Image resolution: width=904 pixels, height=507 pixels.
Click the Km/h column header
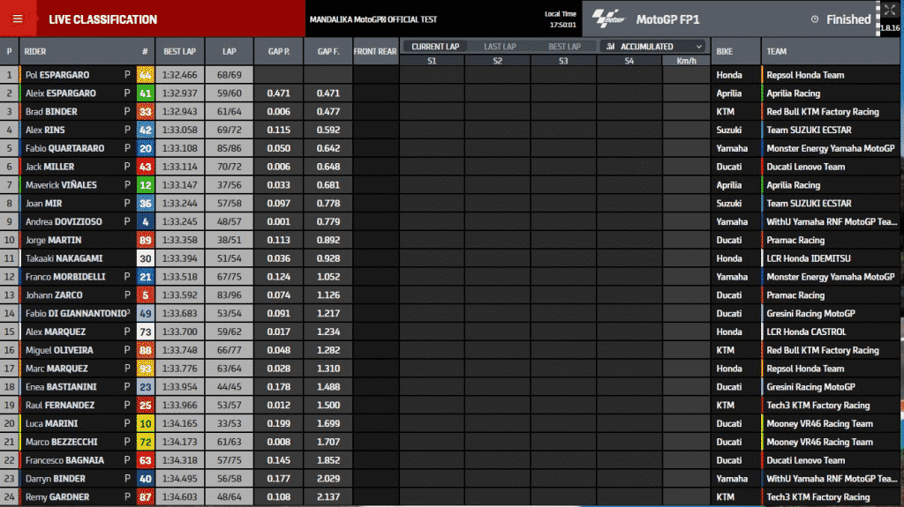tap(686, 61)
